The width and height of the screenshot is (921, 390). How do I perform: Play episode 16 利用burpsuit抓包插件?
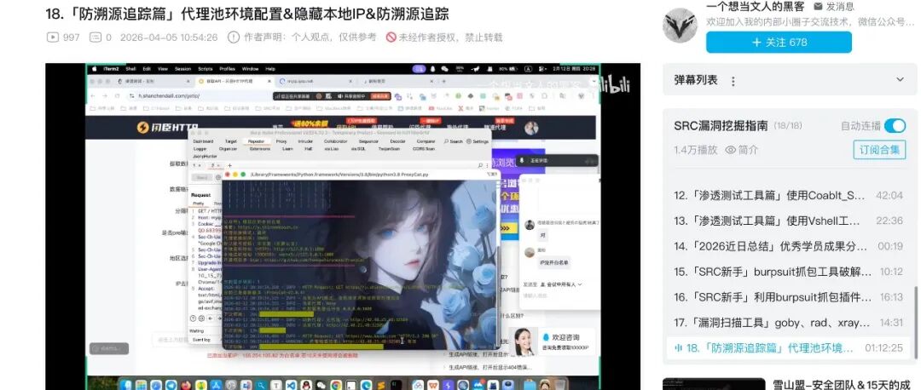tap(790, 297)
